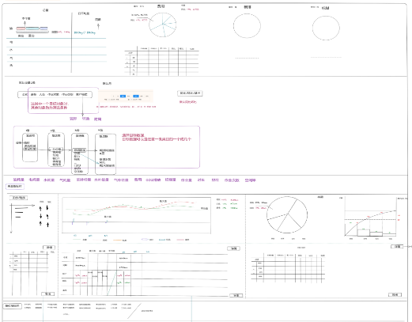
Task: Click the purple segment of the horizontal bar
Action: [x=43, y=28]
